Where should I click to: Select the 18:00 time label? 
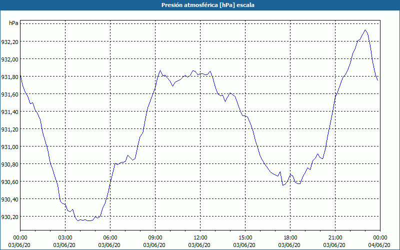(290, 238)
